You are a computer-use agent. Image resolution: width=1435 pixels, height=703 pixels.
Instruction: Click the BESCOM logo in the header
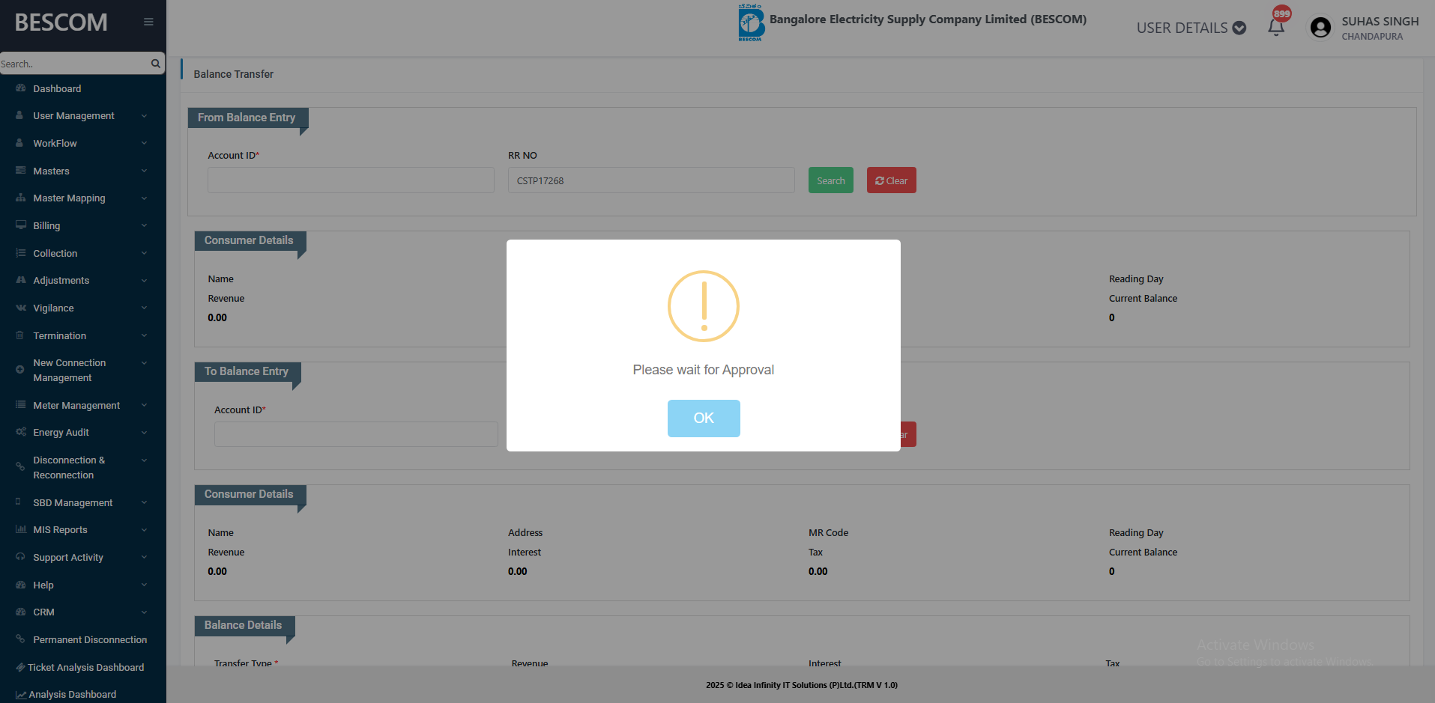coord(750,22)
